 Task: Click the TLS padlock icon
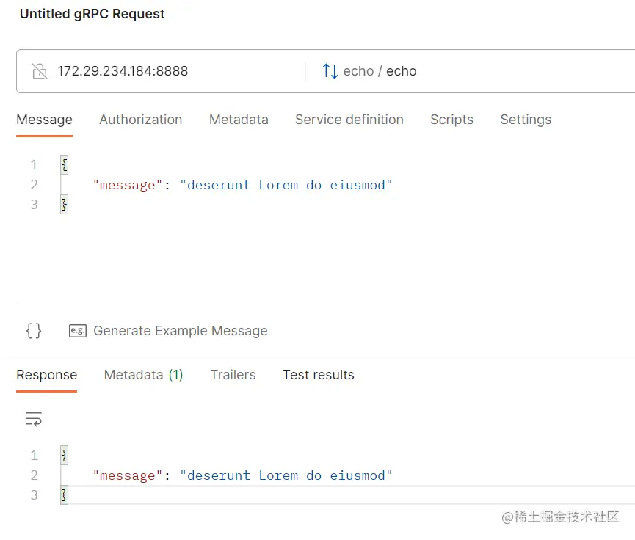pos(40,71)
